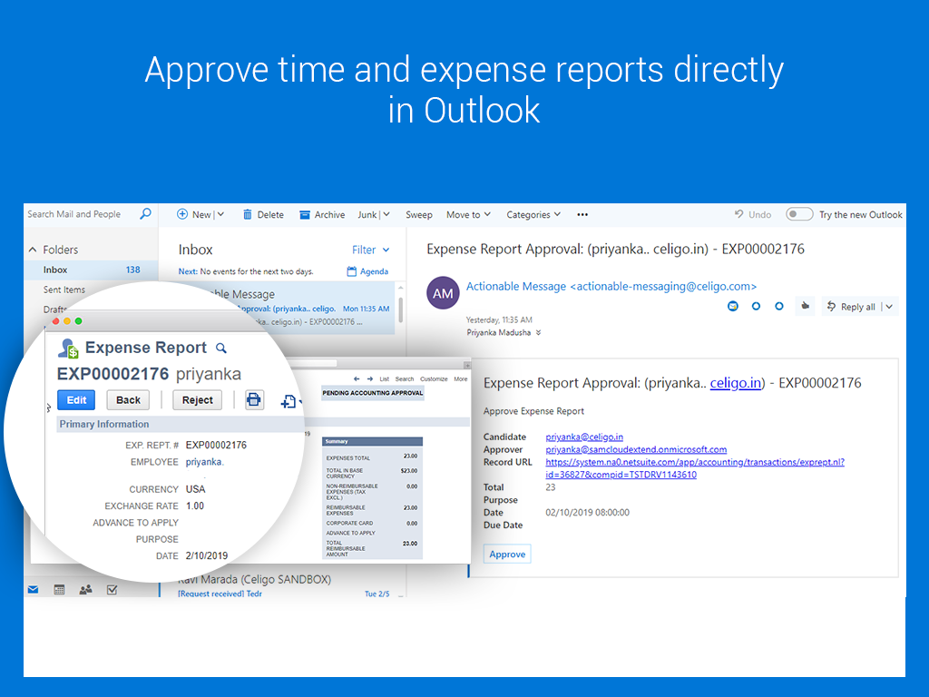The image size is (929, 697).
Task: Click the mail add-in icon beside message header
Action: coord(733,306)
